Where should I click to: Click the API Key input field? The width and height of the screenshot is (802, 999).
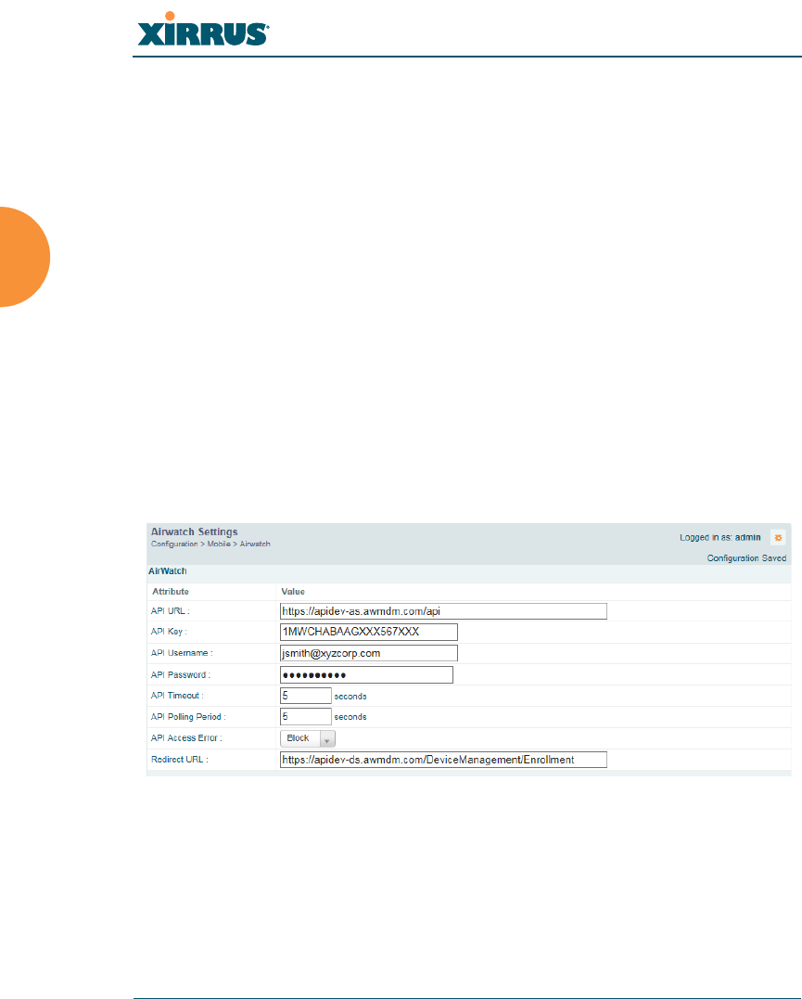click(x=369, y=632)
